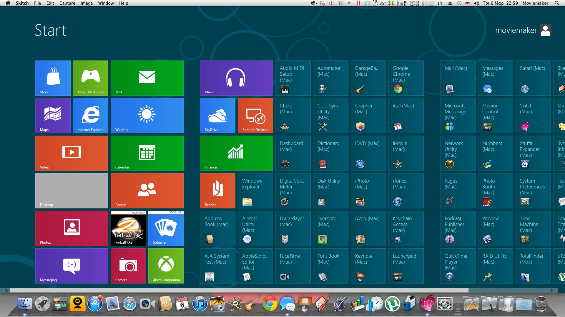Screen dimensions: 565x317
Task: Open iTunes (Mac) tile
Action: [406, 191]
